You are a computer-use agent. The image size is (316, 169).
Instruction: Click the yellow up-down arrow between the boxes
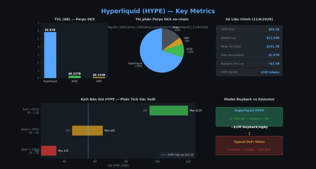(249, 134)
